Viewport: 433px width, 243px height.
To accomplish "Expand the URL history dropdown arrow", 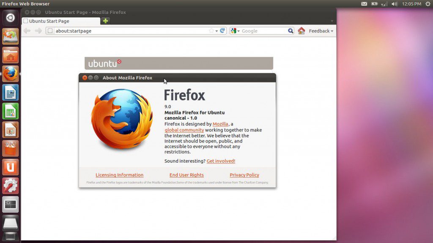I will click(216, 31).
